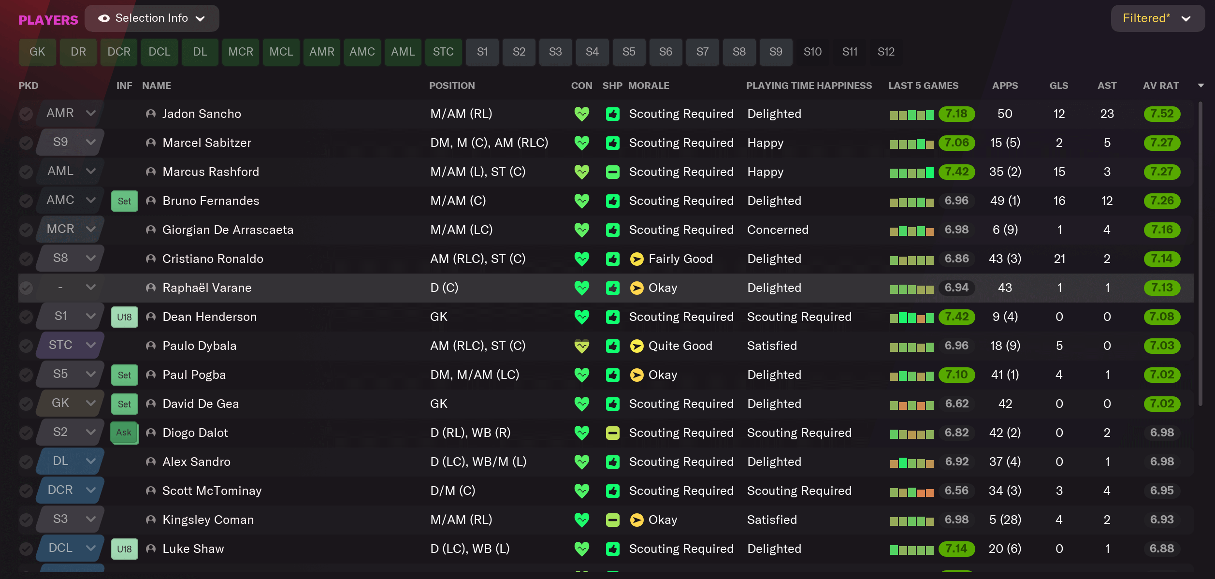Click the sharpness icon for Bruno Fernandes

612,201
